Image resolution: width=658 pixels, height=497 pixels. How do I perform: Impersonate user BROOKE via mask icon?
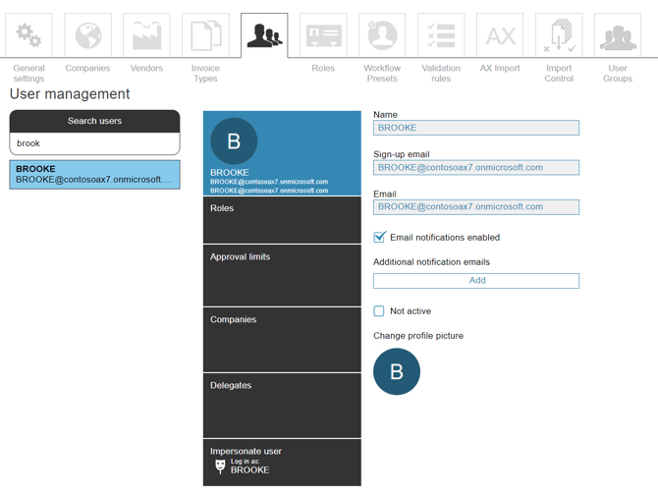point(220,466)
